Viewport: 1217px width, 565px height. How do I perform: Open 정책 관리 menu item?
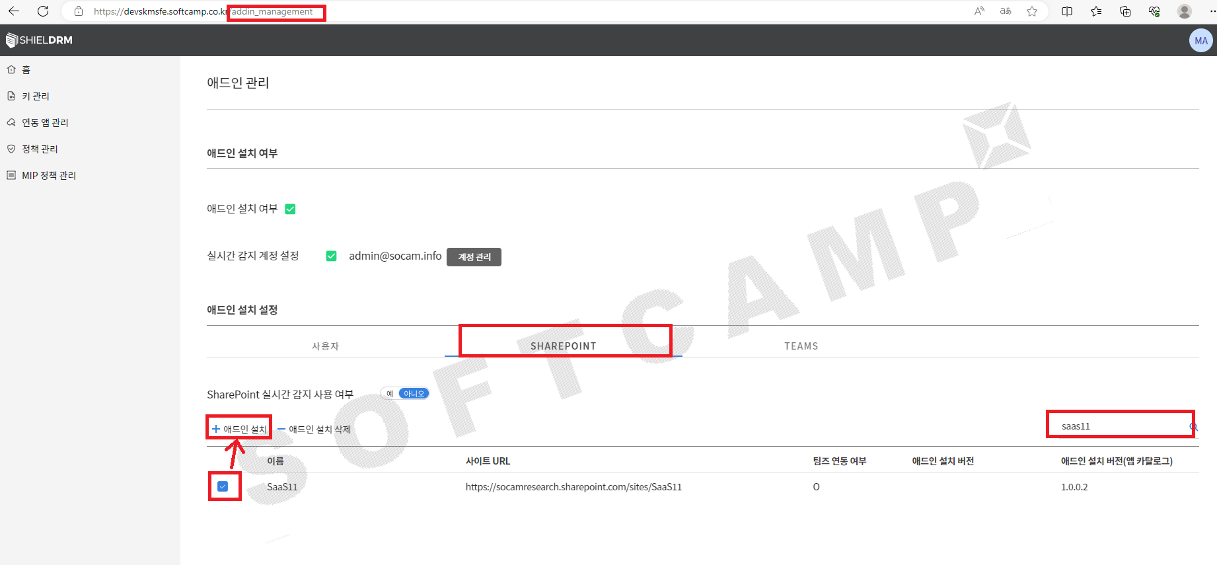tap(40, 149)
